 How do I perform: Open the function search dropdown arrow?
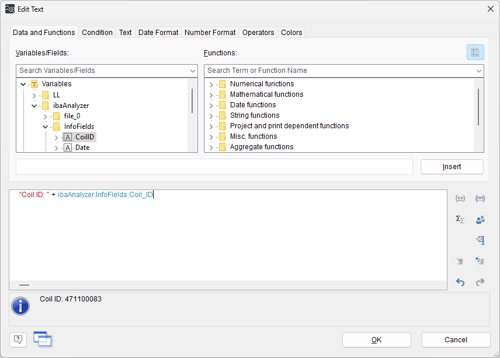(x=478, y=71)
